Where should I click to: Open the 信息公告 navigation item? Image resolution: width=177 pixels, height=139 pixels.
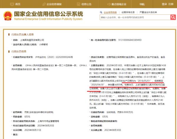[84, 4]
